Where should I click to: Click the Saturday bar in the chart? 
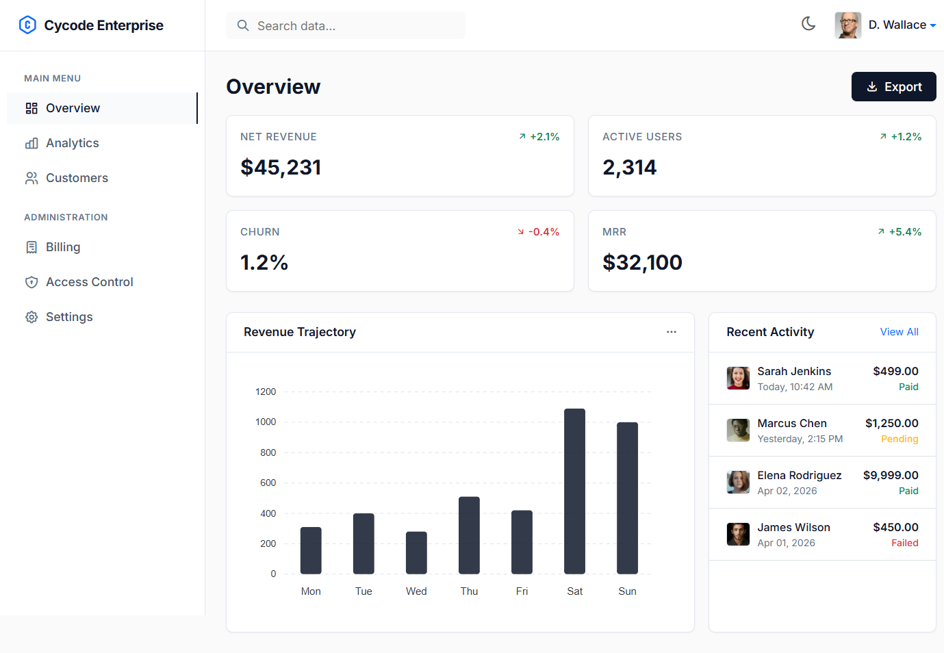574,491
